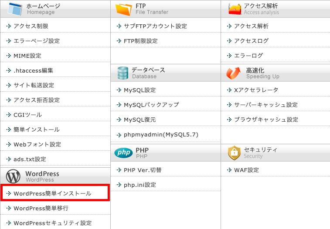The width and height of the screenshot is (330, 229).
Task: Select phpmyadmin(MySQL5.7) link
Action: click(161, 134)
